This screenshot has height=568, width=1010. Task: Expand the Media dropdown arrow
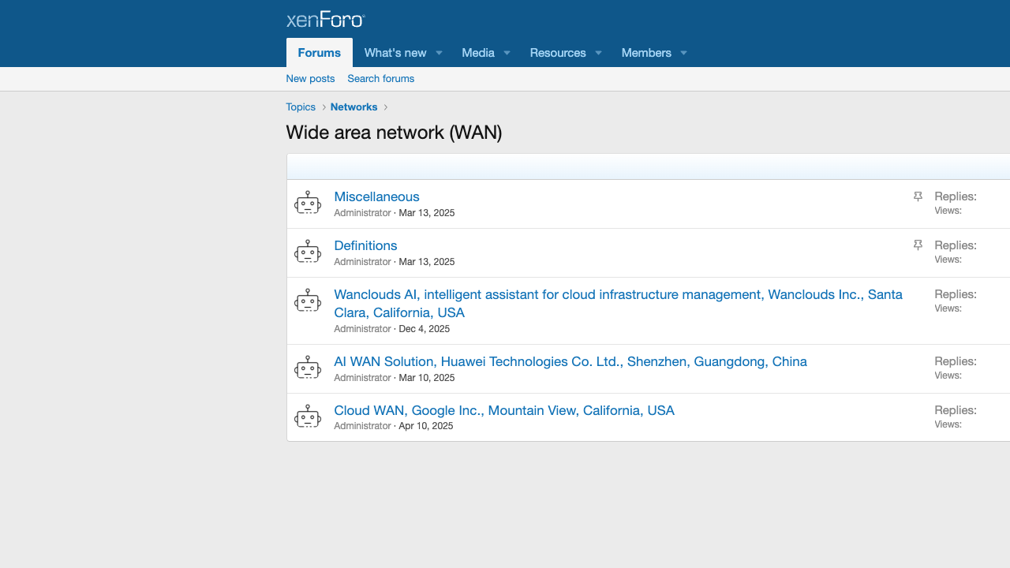tap(507, 53)
